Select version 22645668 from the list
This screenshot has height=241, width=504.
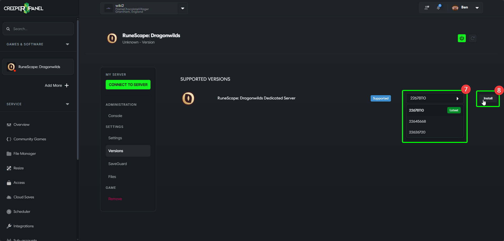(x=418, y=121)
